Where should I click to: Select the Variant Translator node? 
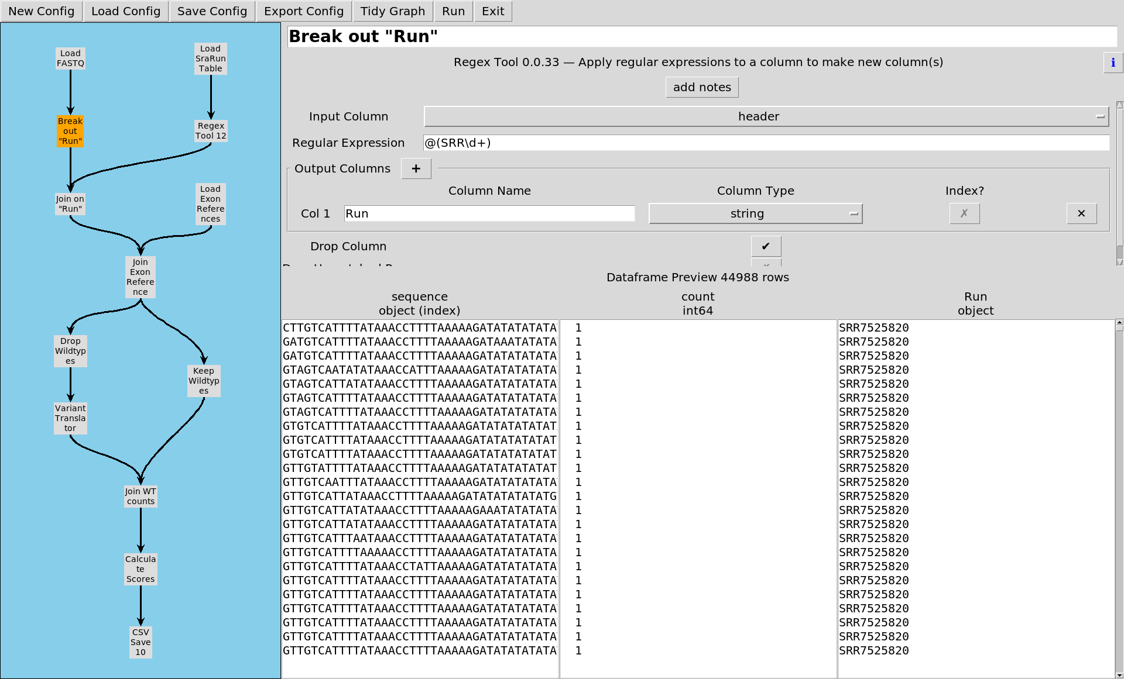(x=70, y=418)
